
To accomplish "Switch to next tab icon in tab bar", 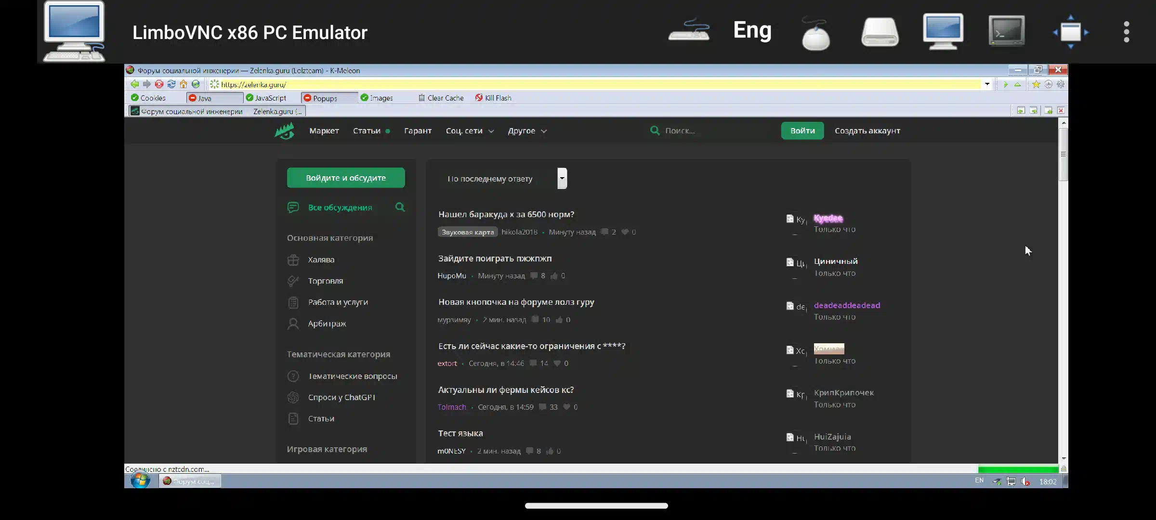I will [1033, 111].
